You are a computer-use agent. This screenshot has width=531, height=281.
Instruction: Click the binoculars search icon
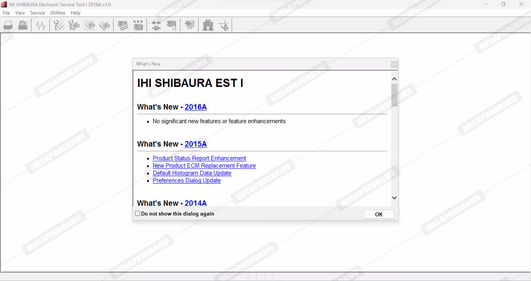point(208,26)
